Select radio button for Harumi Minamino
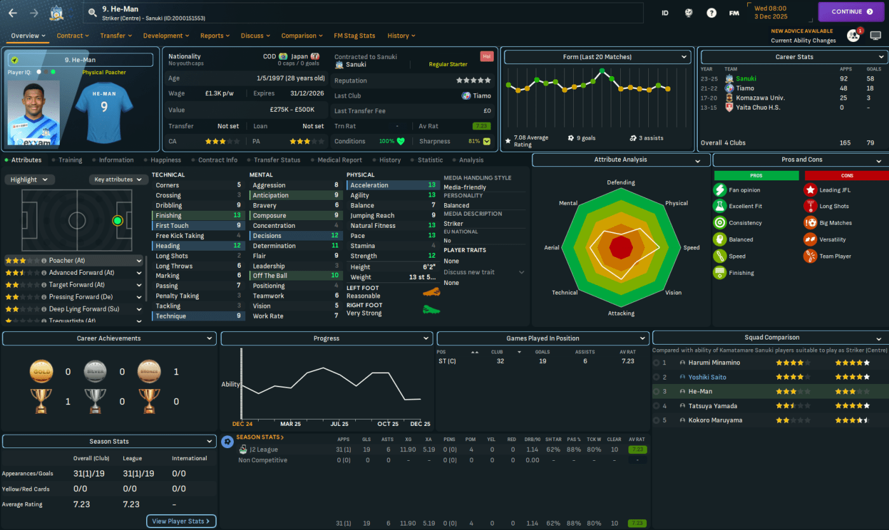889x530 pixels. [656, 363]
